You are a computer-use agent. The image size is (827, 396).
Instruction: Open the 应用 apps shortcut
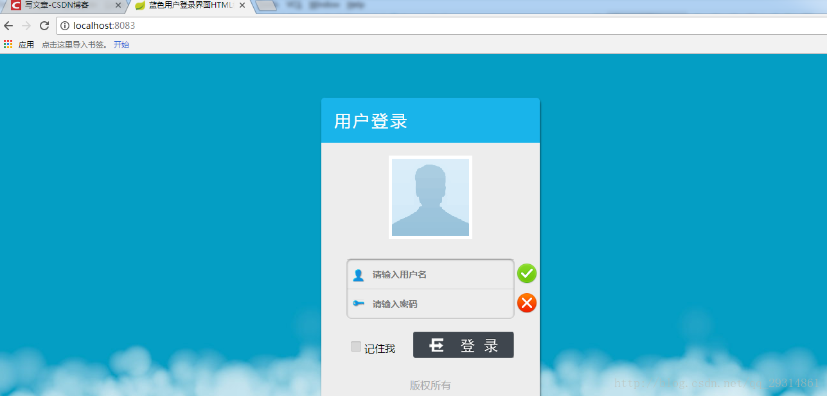pos(19,44)
